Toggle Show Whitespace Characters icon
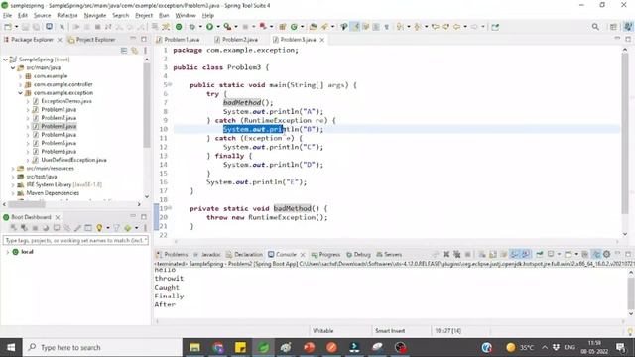The height and width of the screenshot is (357, 635). pos(386,27)
